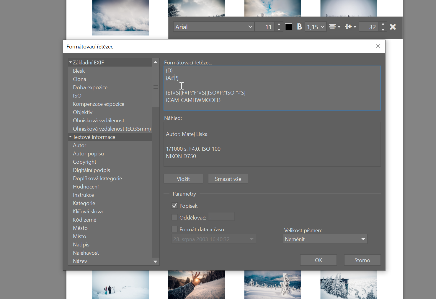Select Klíčová slova item
This screenshot has width=436, height=299.
(110, 212)
